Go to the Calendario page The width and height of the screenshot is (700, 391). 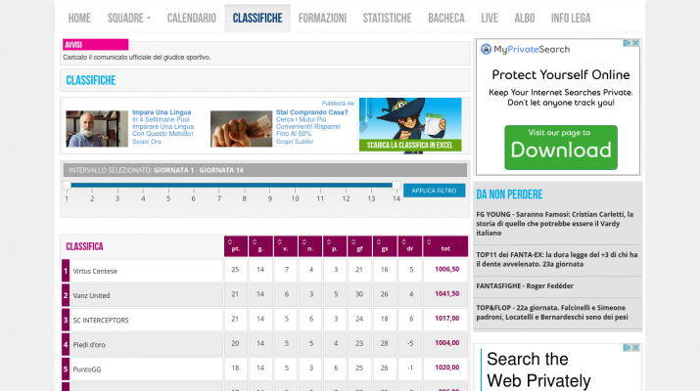[191, 18]
